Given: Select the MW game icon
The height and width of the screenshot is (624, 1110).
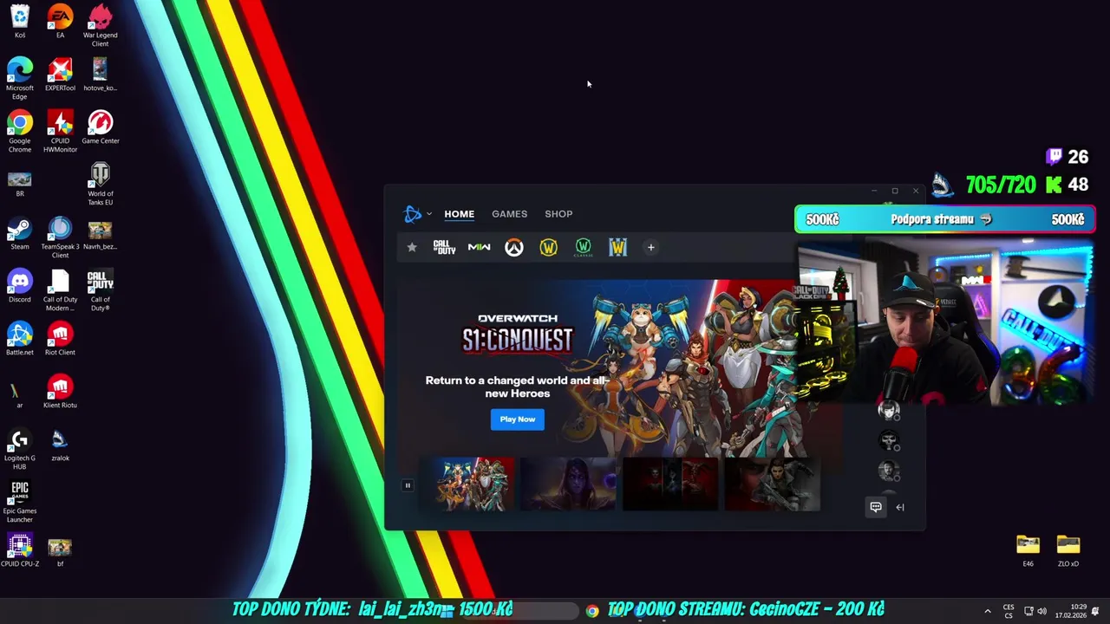Looking at the screenshot, I should (x=479, y=248).
